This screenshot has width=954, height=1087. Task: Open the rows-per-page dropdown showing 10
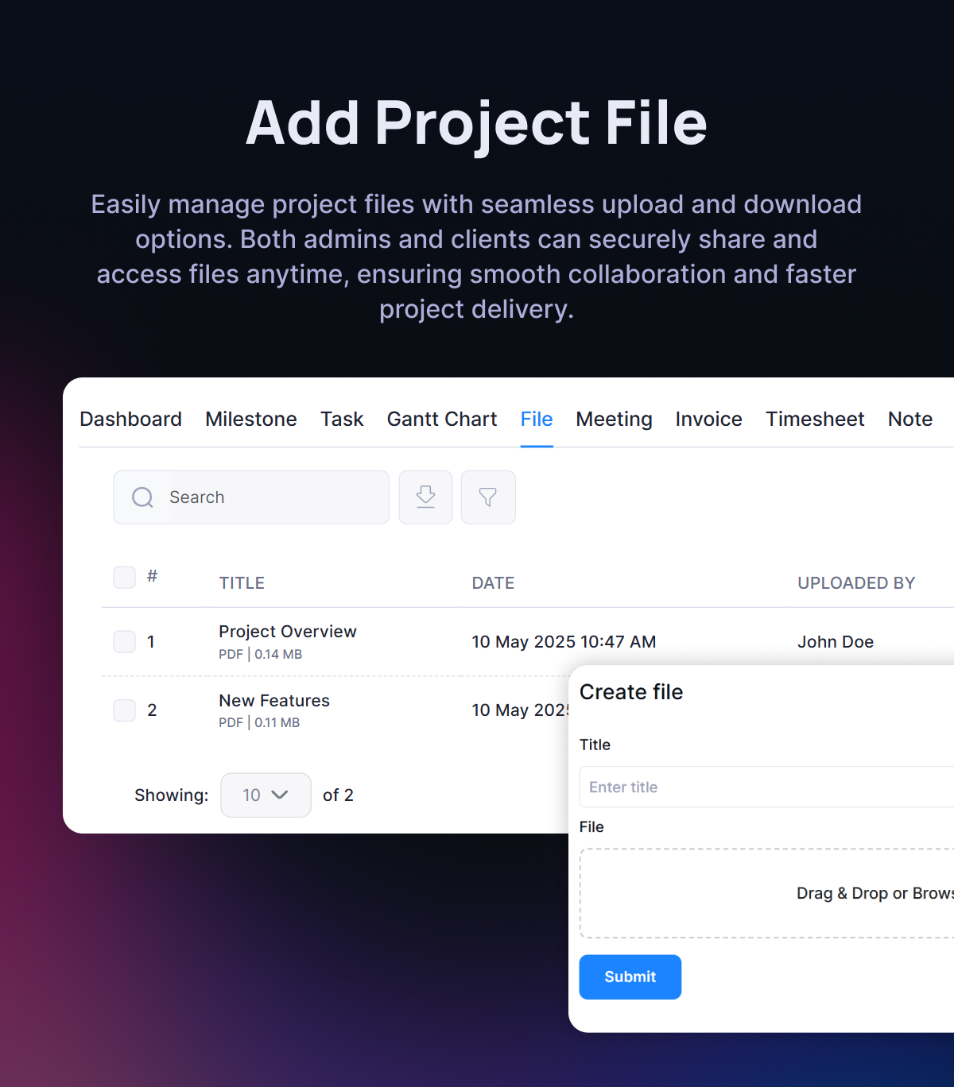pyautogui.click(x=266, y=795)
